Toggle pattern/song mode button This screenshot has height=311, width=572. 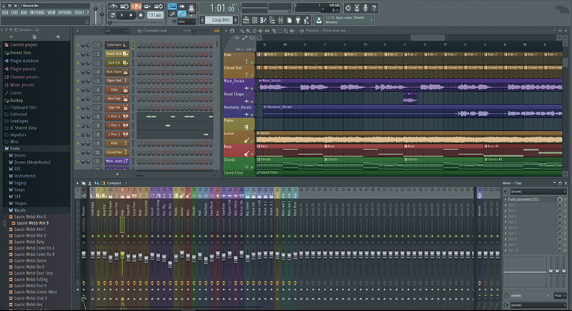click(113, 15)
